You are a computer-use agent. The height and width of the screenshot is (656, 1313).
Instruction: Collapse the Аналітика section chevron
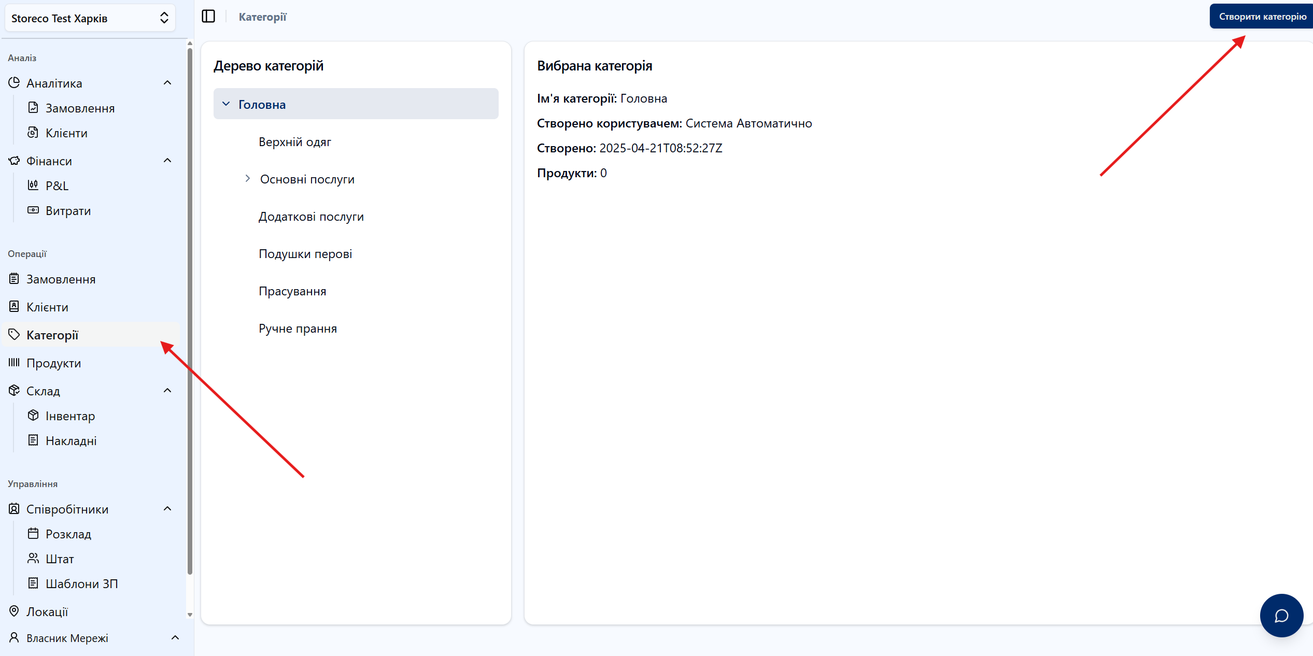[x=167, y=83]
